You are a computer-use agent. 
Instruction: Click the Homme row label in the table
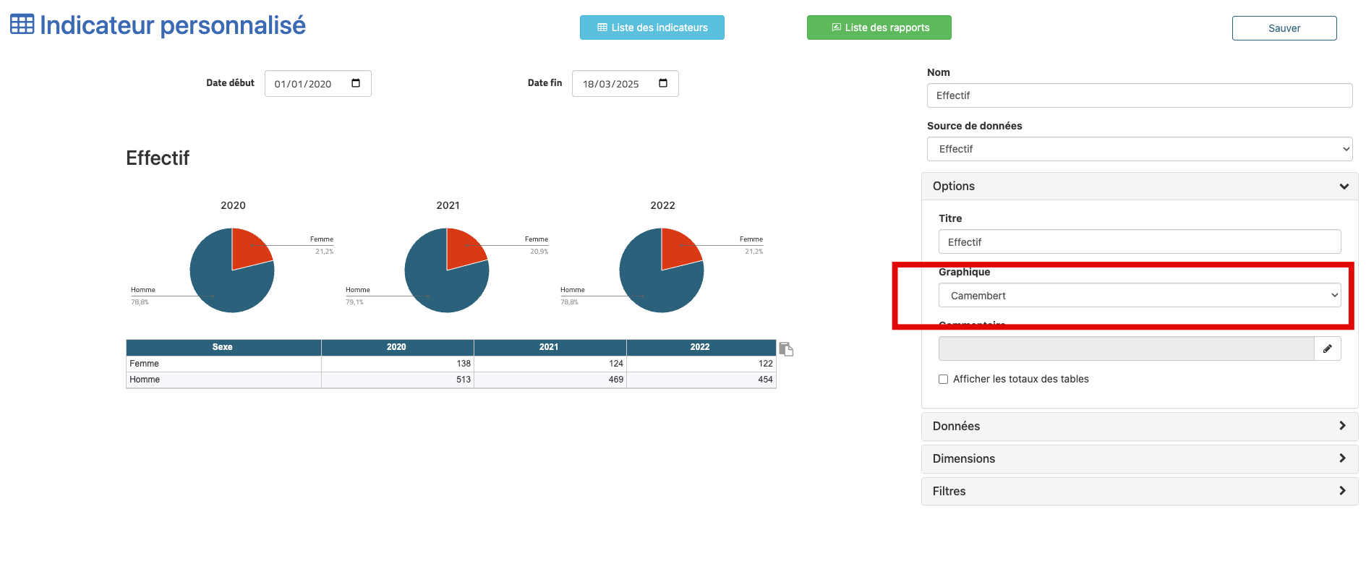[145, 380]
